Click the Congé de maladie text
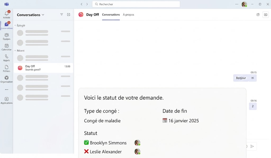The height and width of the screenshot is (158, 271). click(102, 121)
